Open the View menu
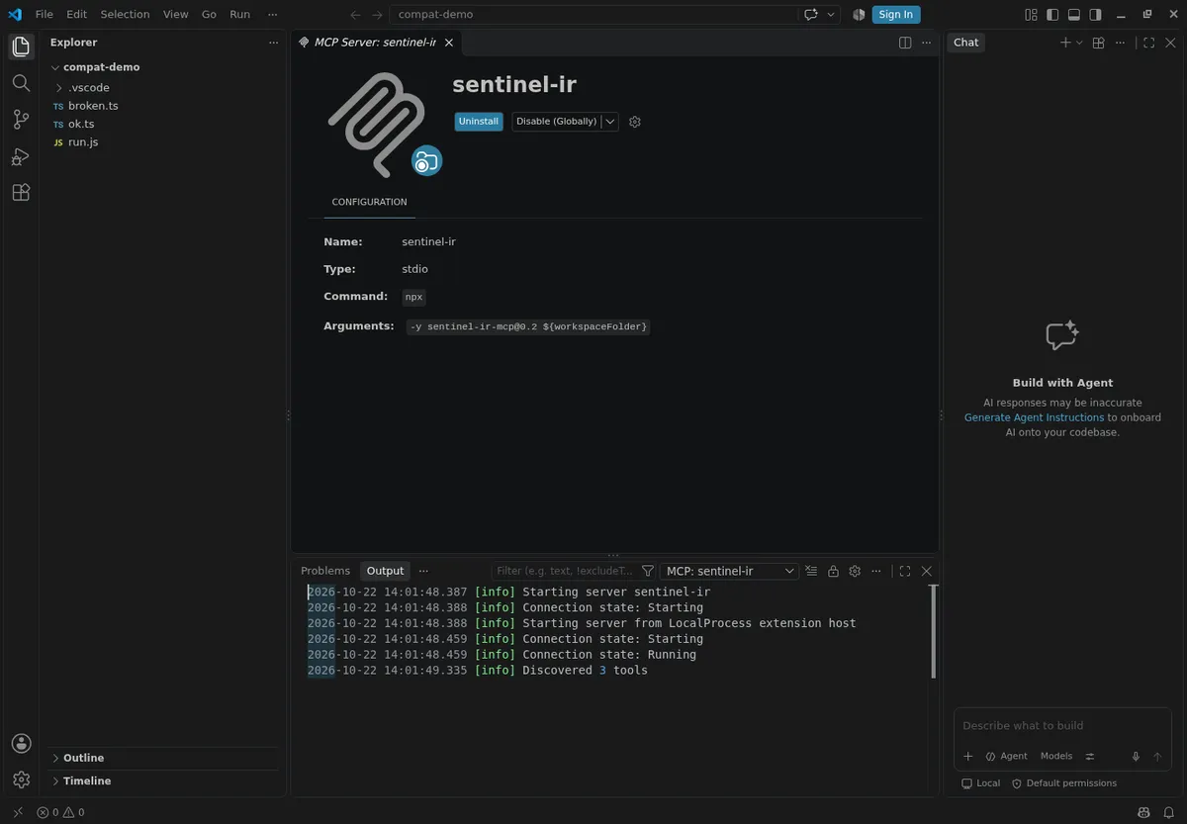Image resolution: width=1187 pixels, height=824 pixels. [x=175, y=14]
